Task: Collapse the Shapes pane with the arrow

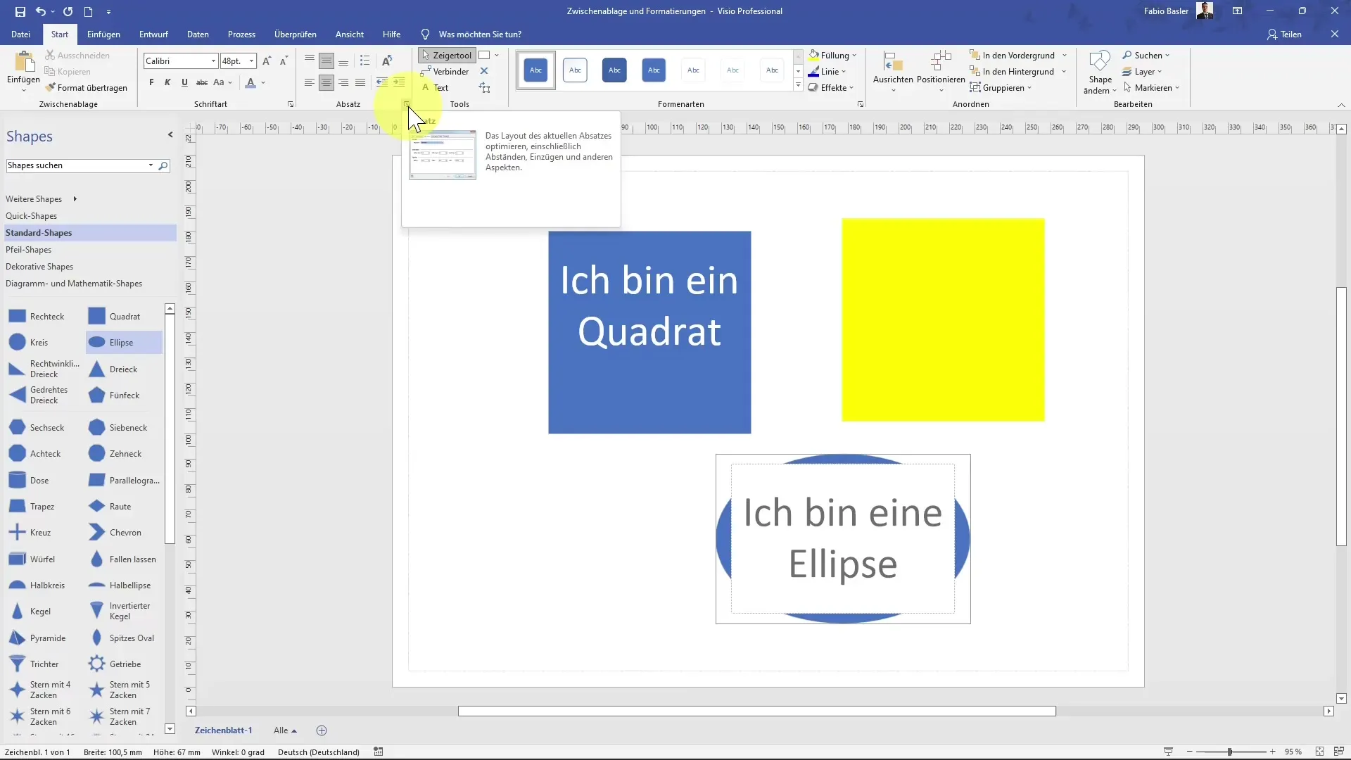Action: point(170,134)
